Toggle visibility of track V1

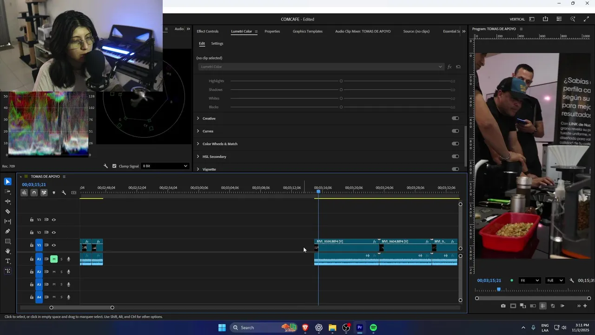54,245
